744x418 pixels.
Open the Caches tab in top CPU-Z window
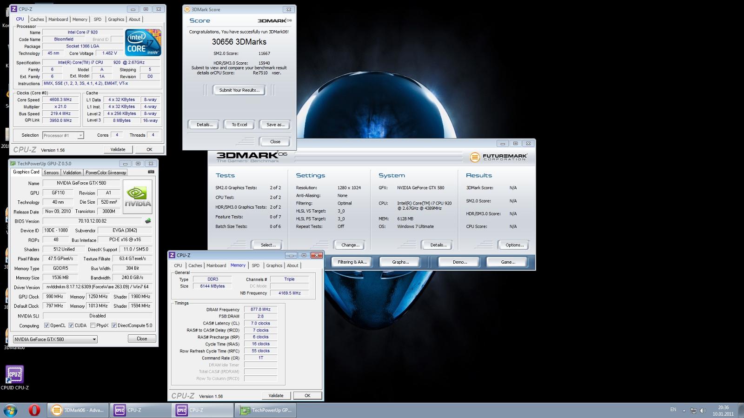37,20
